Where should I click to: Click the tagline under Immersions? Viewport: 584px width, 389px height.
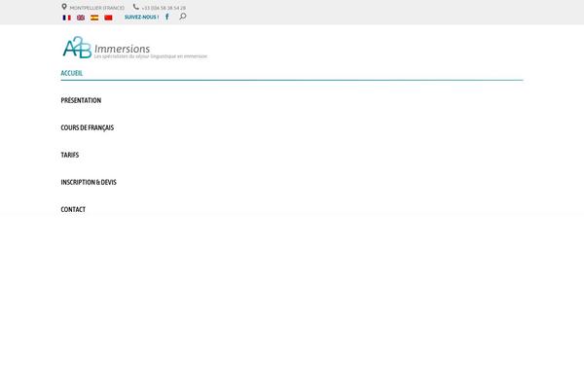tap(151, 56)
